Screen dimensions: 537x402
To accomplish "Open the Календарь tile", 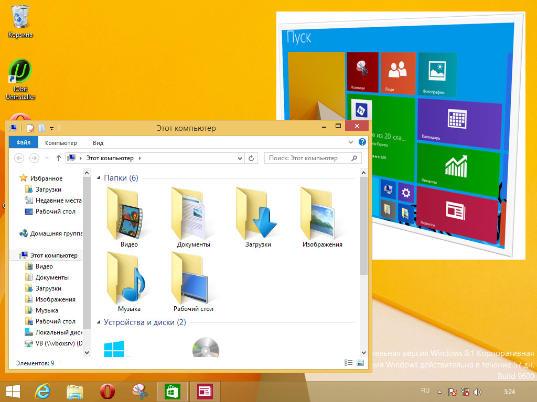I will (459, 121).
